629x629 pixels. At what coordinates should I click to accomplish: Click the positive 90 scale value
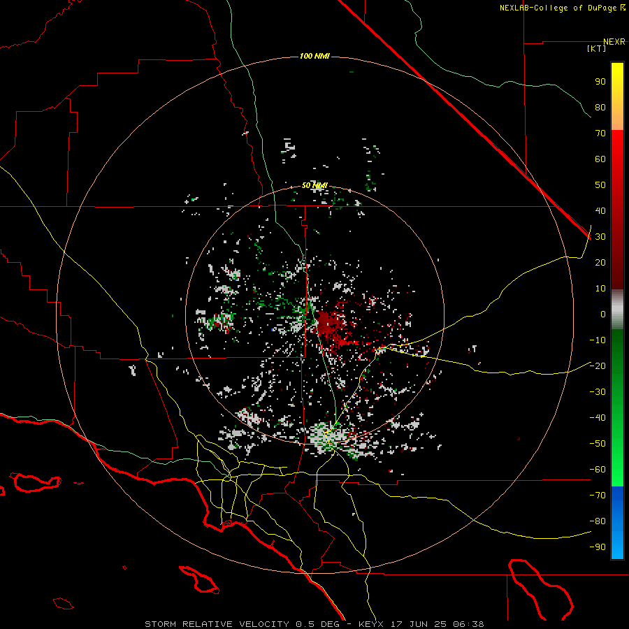[x=600, y=82]
